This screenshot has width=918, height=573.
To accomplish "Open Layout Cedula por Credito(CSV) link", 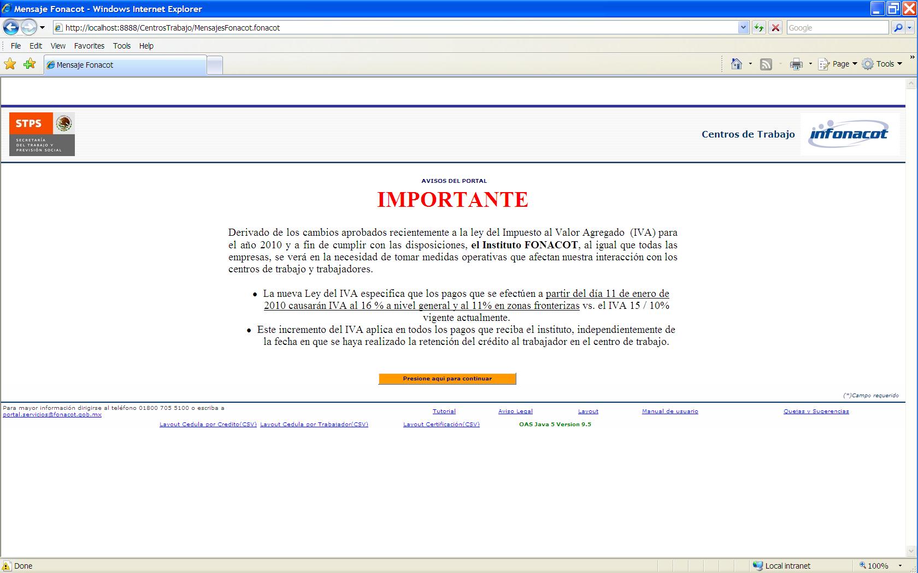I will 208,425.
